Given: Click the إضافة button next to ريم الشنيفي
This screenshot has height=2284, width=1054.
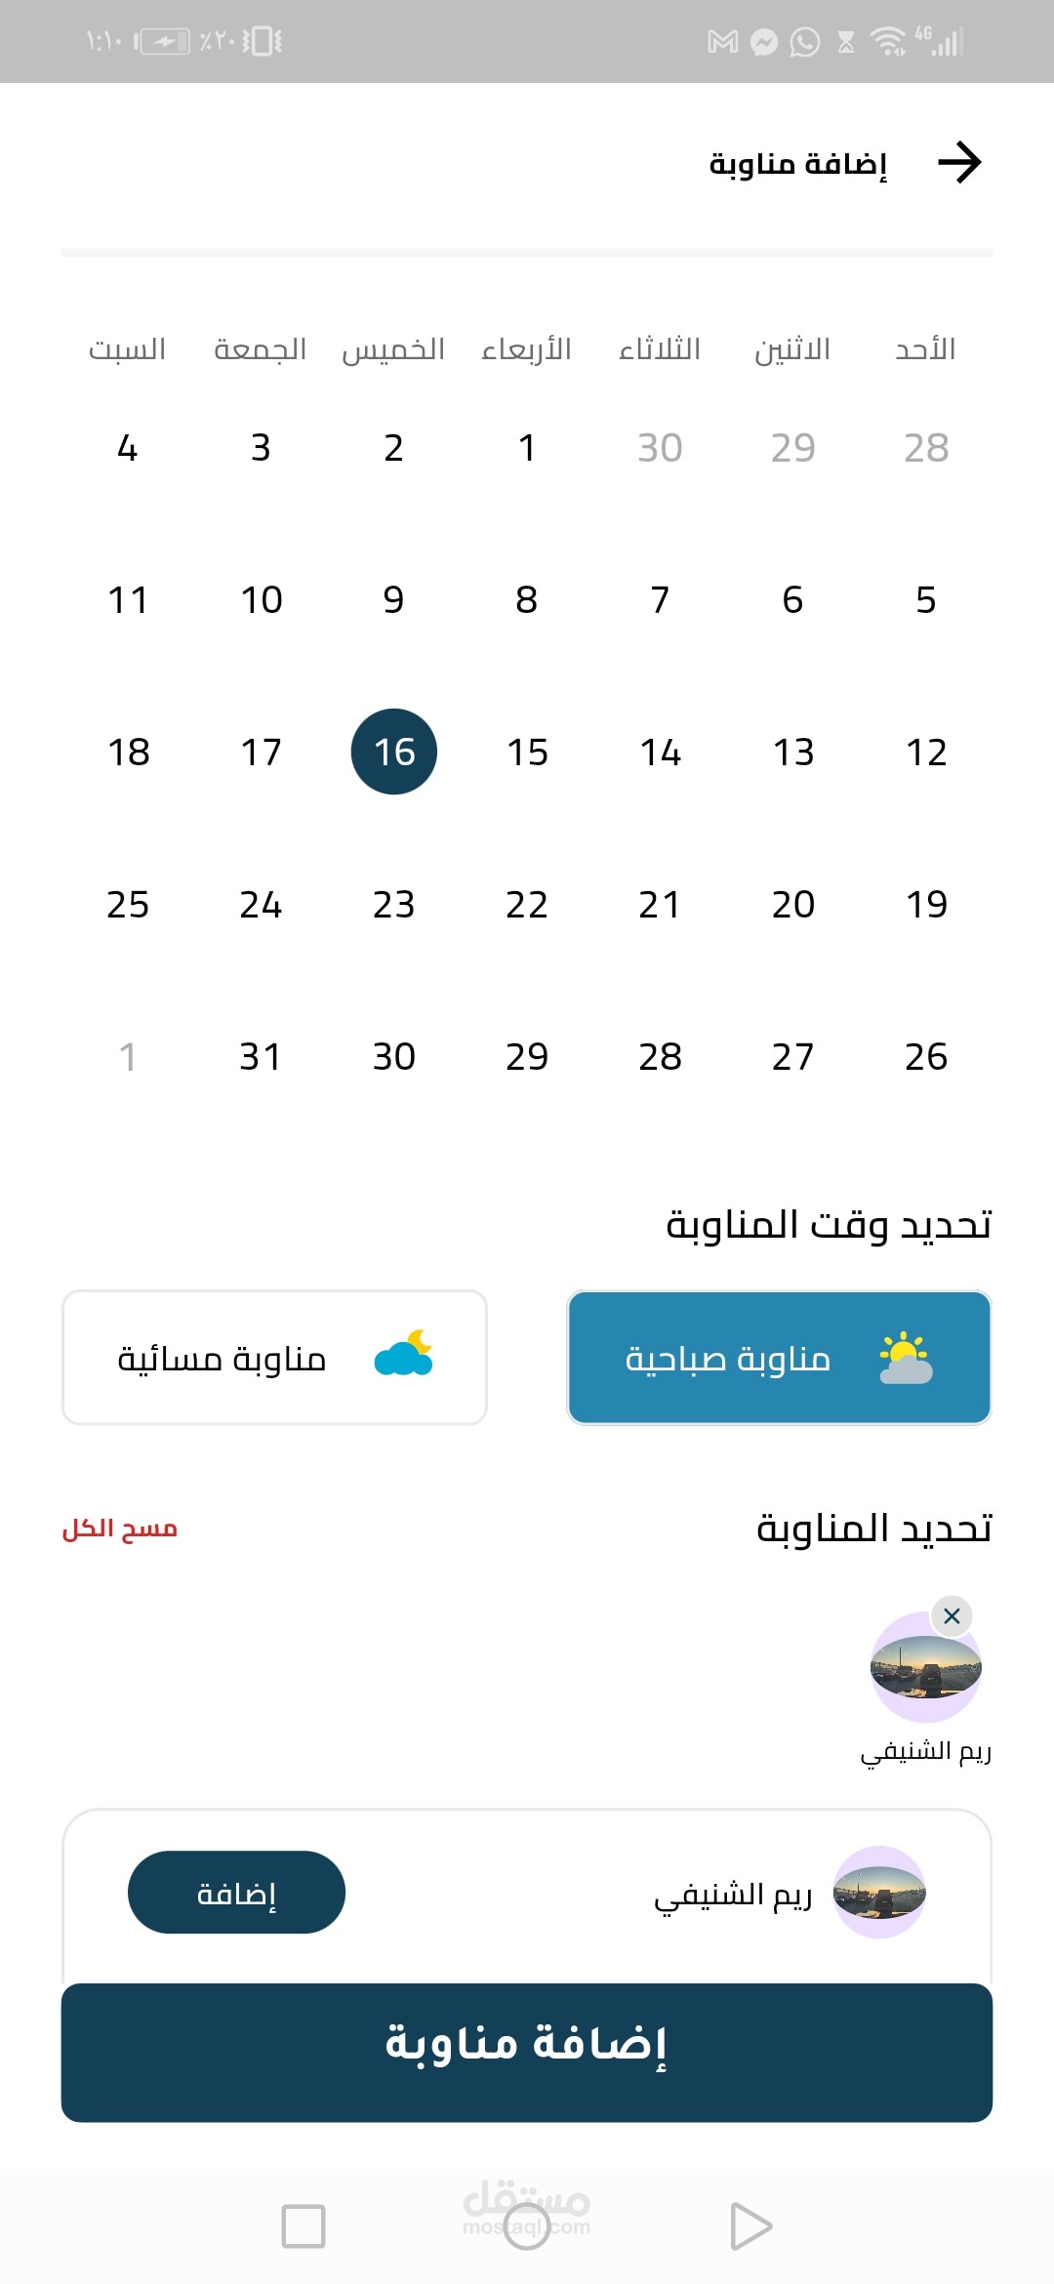Looking at the screenshot, I should pos(236,1892).
